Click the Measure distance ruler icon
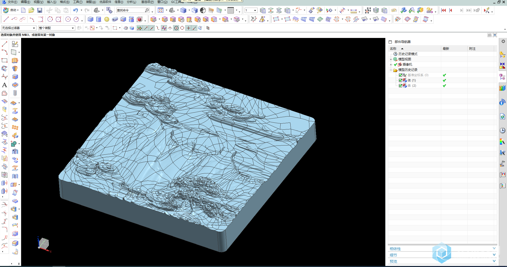This screenshot has height=267, width=507. pyautogui.click(x=353, y=11)
